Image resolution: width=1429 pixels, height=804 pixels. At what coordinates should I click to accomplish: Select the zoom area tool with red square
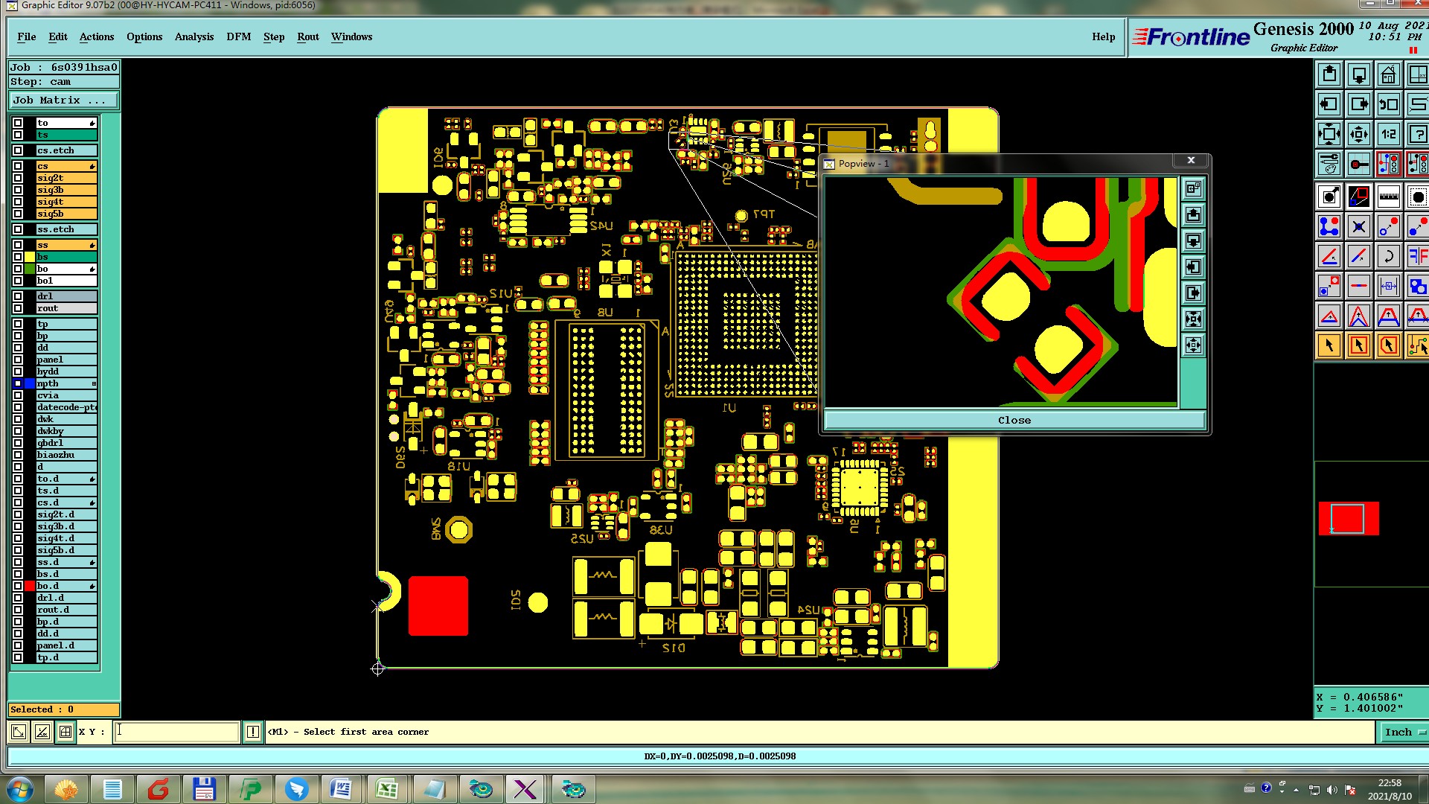[1359, 197]
